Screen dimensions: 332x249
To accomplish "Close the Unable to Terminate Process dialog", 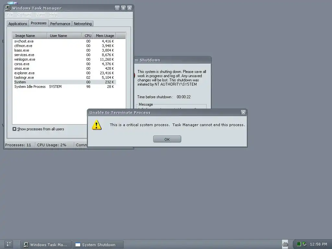I will 243,112.
